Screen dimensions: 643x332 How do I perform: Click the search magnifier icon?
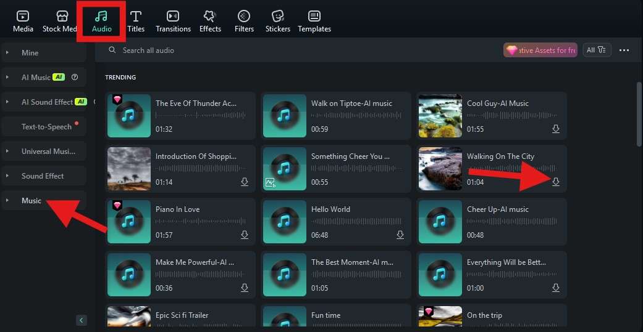click(112, 50)
